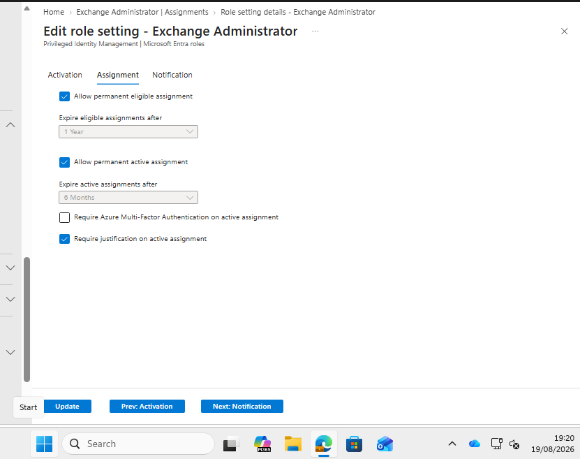This screenshot has height=459, width=580.
Task: Click the left sidebar vertical scrollbar thumb
Action: 27,319
